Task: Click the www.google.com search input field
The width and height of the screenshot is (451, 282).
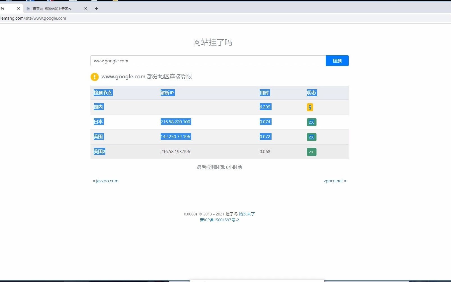Action: [208, 61]
